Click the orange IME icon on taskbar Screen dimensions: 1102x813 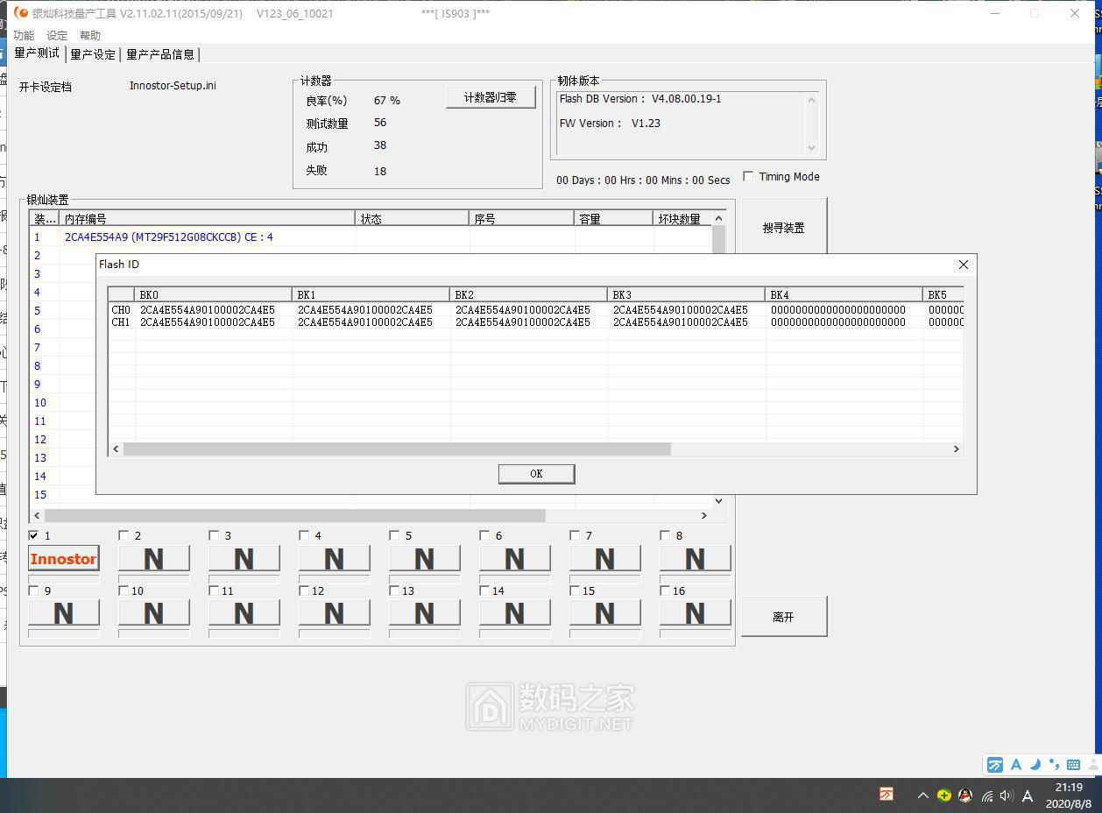pos(887,794)
